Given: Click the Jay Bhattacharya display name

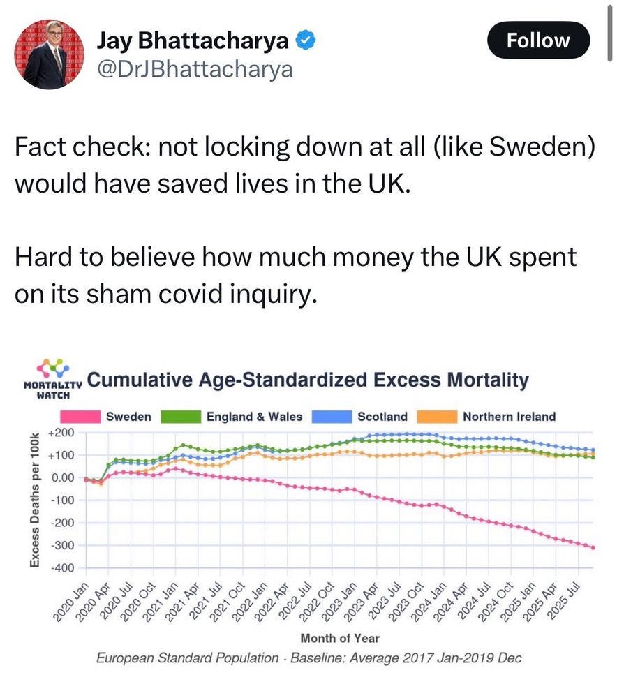Looking at the screenshot, I should pyautogui.click(x=193, y=40).
